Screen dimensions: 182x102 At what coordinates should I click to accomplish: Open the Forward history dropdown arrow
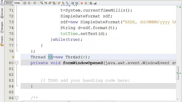pyautogui.click(x=38, y=3)
